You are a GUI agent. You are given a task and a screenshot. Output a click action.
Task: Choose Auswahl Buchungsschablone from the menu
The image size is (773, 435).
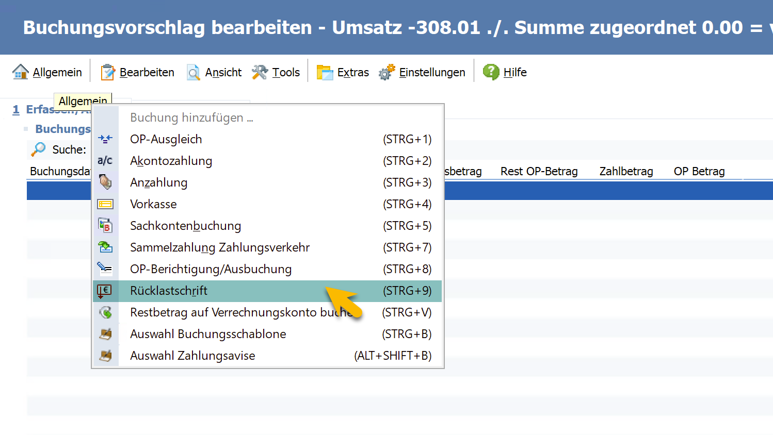click(x=208, y=334)
